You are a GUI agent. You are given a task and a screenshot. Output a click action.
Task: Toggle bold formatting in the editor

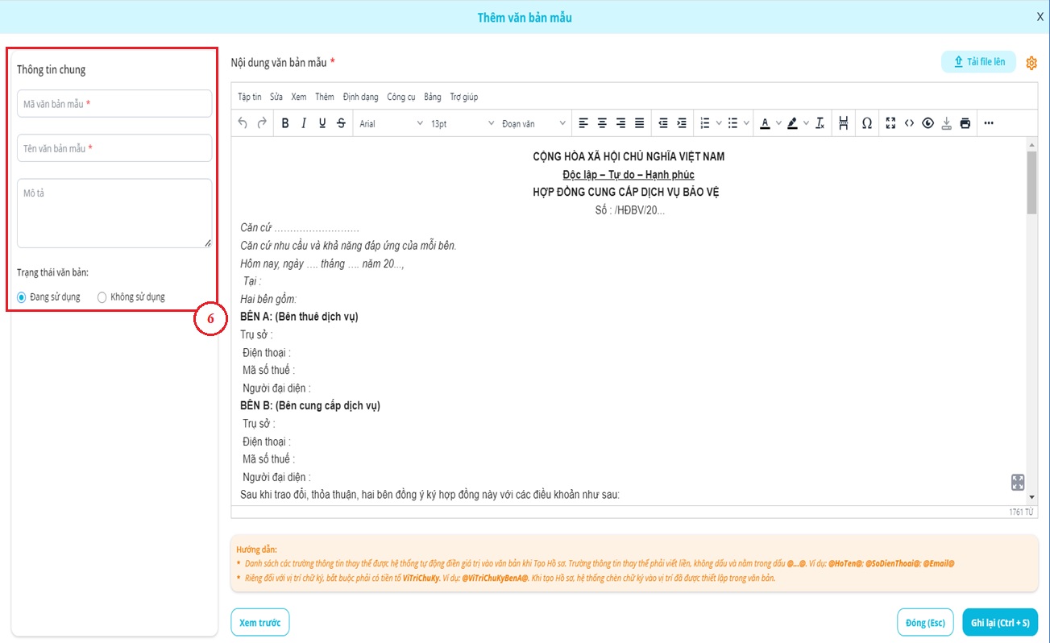pos(285,123)
